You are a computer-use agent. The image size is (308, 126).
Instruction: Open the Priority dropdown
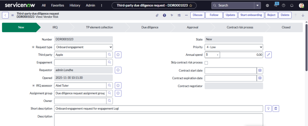pos(234,47)
